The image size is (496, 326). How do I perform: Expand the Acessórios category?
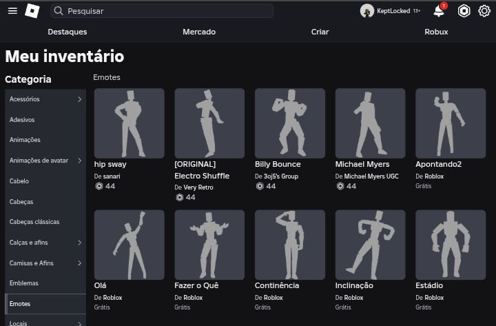coord(79,99)
